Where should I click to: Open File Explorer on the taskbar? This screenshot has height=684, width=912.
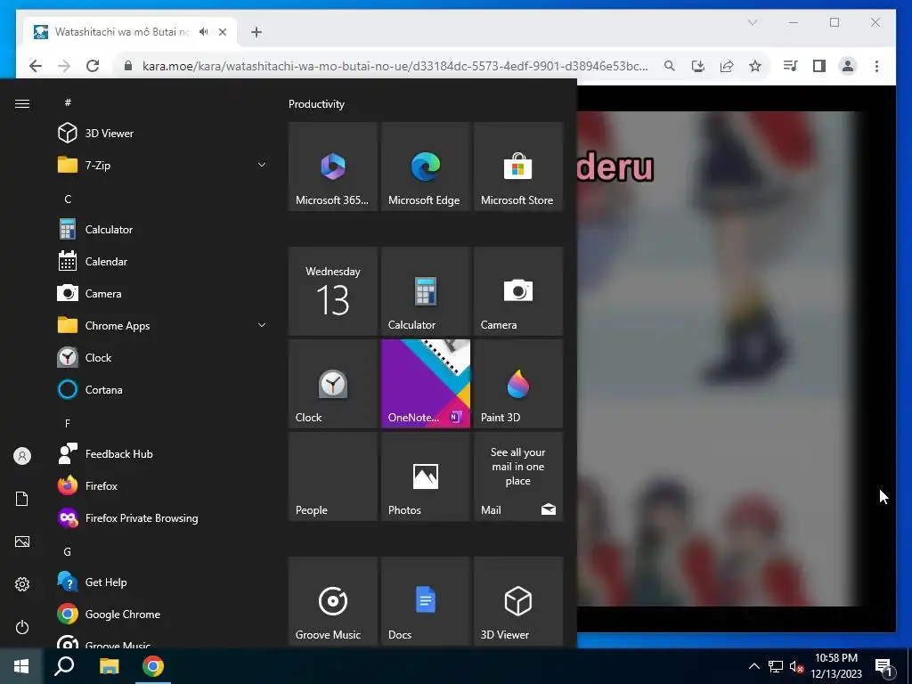109,666
